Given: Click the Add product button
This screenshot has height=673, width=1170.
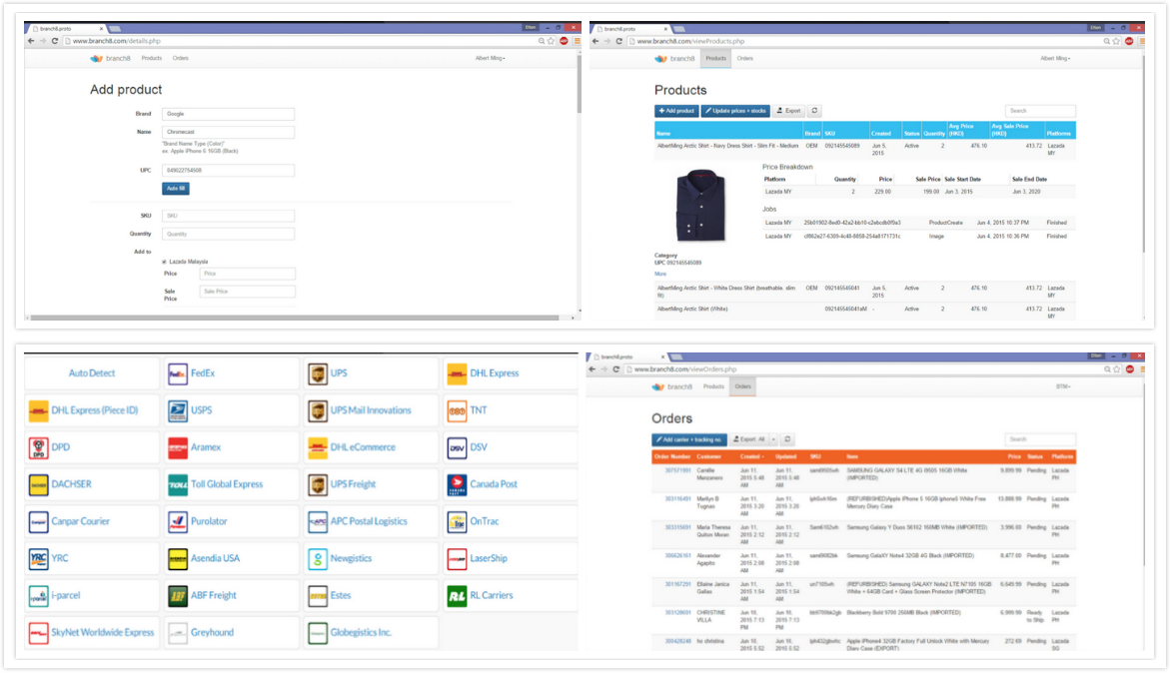Looking at the screenshot, I should tap(676, 111).
